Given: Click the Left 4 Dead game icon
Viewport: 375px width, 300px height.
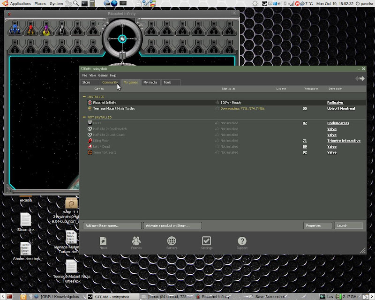Looking at the screenshot, I should (x=90, y=146).
